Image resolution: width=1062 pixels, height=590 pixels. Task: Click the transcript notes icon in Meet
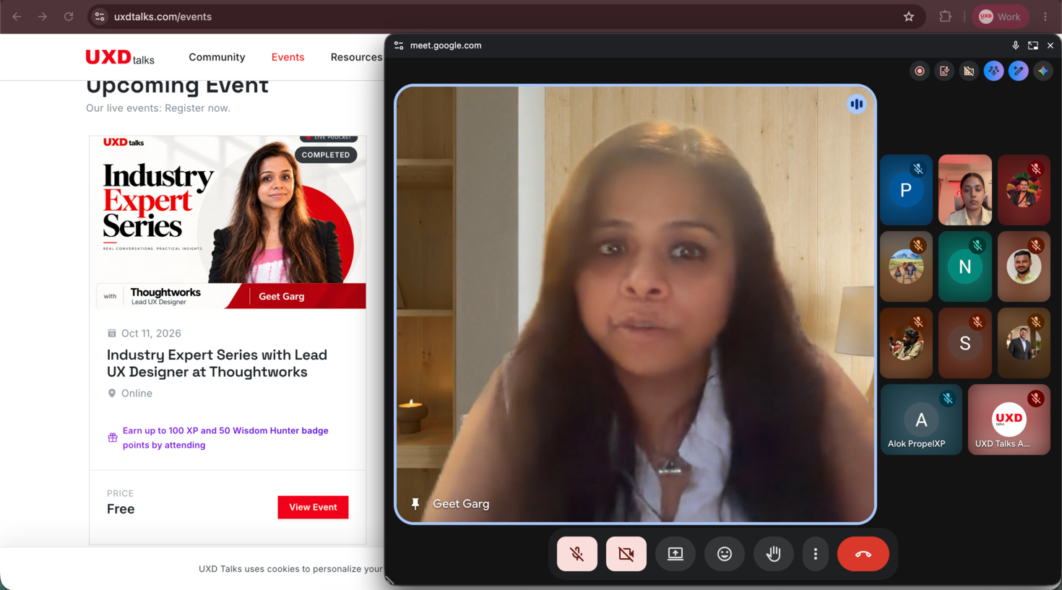944,71
